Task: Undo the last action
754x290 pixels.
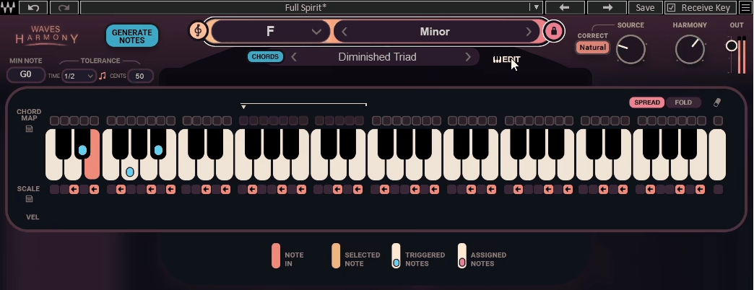Action: click(x=34, y=7)
